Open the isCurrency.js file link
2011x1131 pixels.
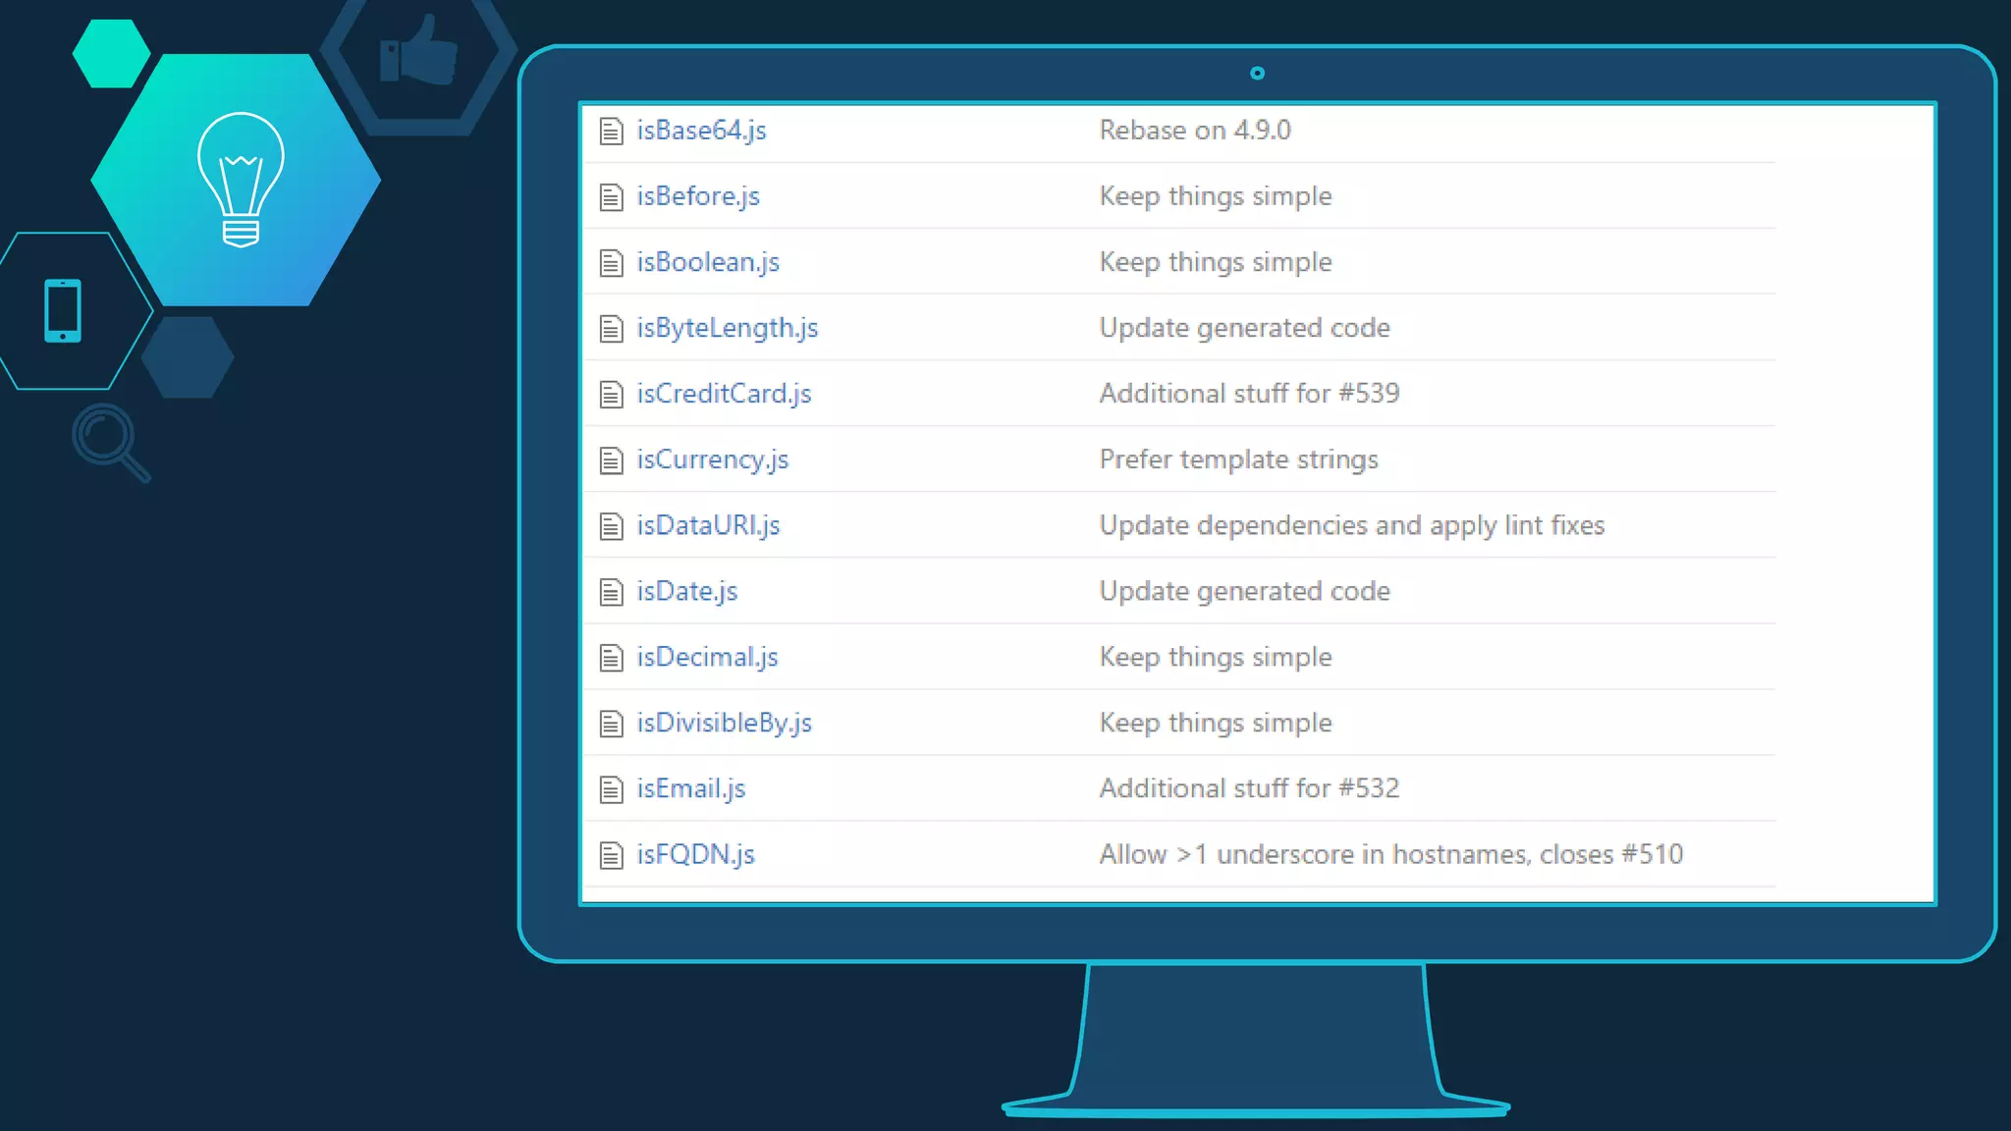(x=712, y=459)
